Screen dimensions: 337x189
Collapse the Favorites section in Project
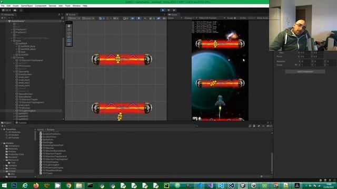pyautogui.click(x=2, y=130)
